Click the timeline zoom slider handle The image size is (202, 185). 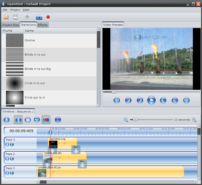coord(135,120)
